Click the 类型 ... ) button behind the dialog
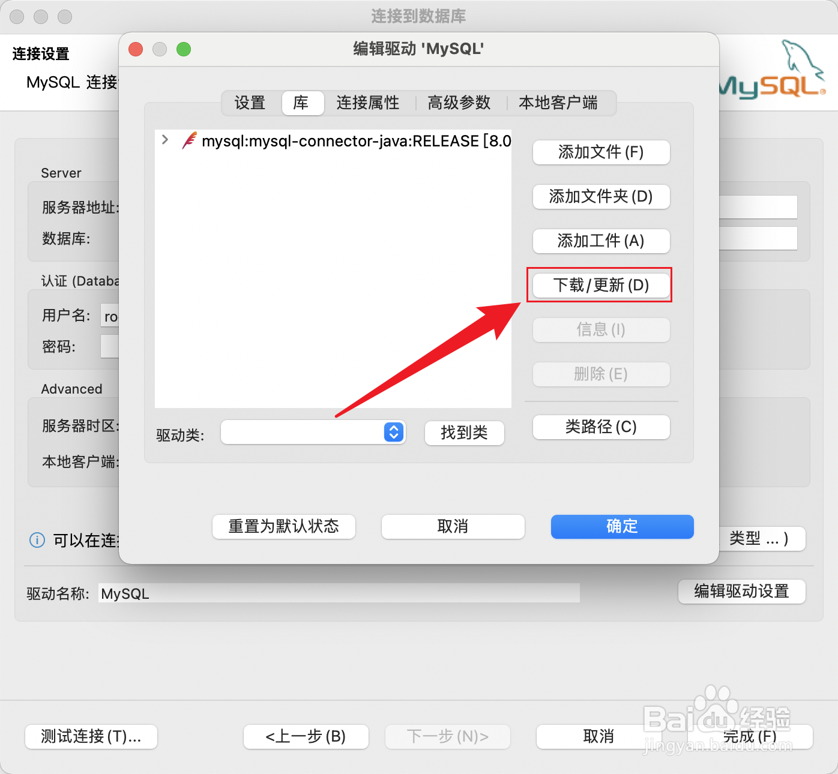 761,539
